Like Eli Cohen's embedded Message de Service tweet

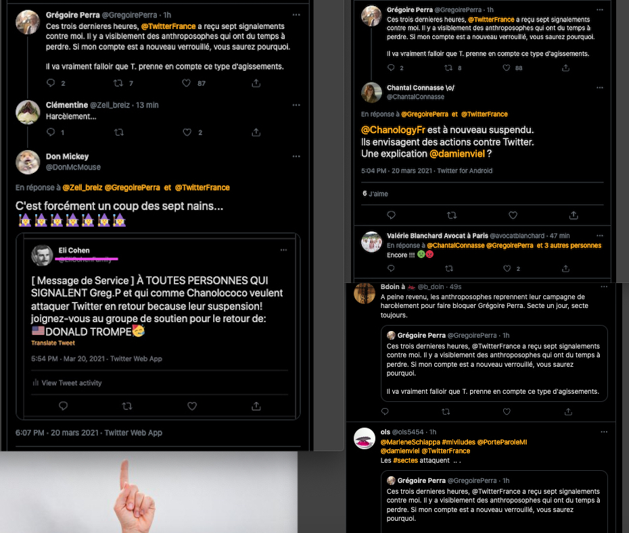click(x=192, y=406)
